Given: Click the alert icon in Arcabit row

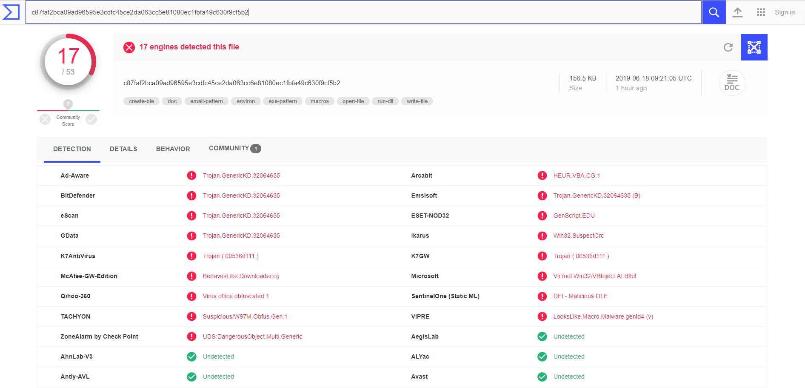Looking at the screenshot, I should coord(542,175).
